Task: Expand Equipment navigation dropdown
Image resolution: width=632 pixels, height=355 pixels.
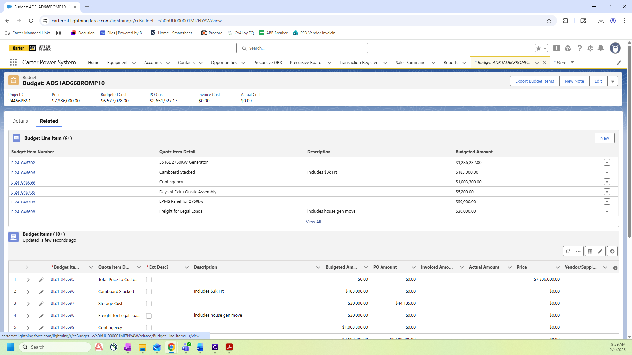Action: [x=134, y=63]
